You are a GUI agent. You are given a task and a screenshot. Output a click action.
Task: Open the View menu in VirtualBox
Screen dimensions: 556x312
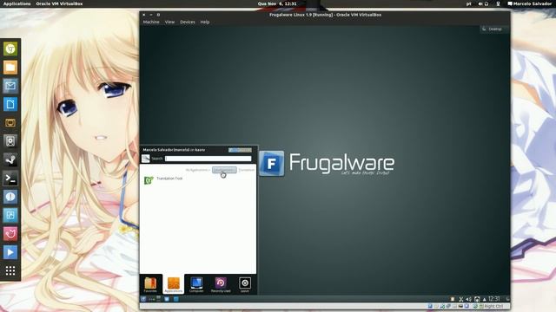pos(169,22)
